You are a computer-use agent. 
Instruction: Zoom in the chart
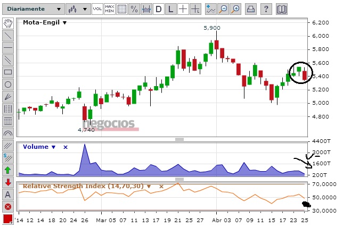coord(236,9)
